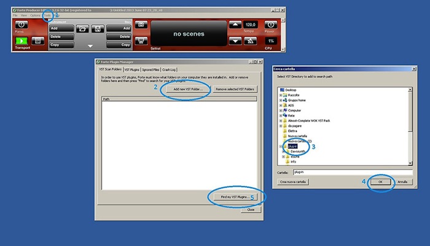Viewport: 430px width, 246px height.
Task: Click the Cartella folder name input field
Action: (x=350, y=173)
